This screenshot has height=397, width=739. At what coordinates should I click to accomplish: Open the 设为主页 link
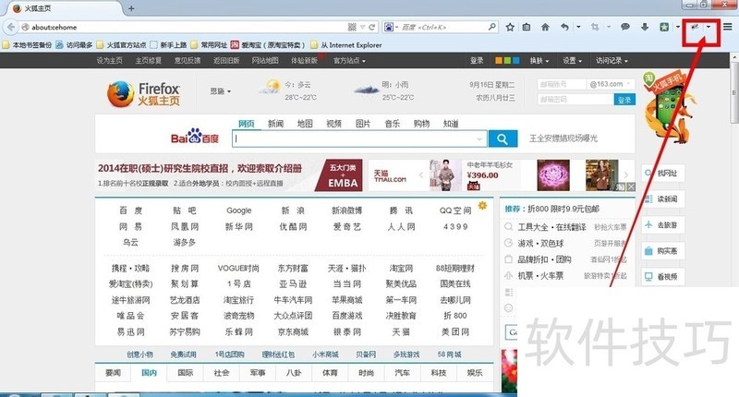tap(109, 60)
